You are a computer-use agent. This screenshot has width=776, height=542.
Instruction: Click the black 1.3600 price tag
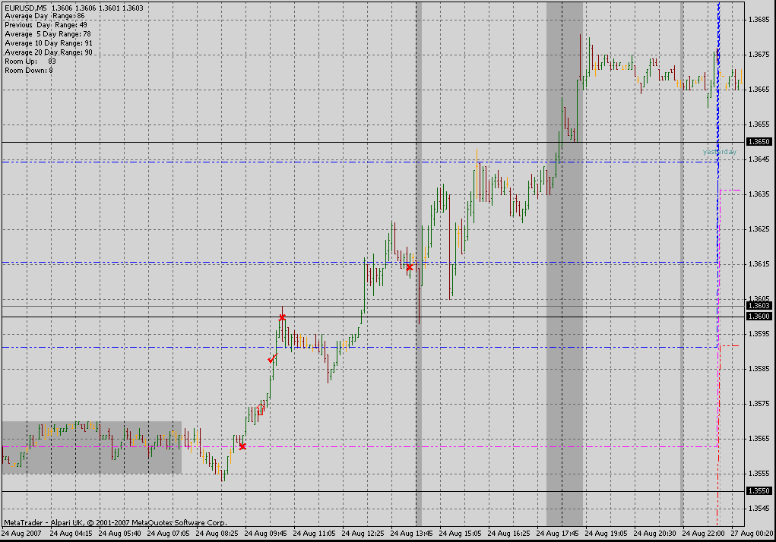[x=759, y=317]
